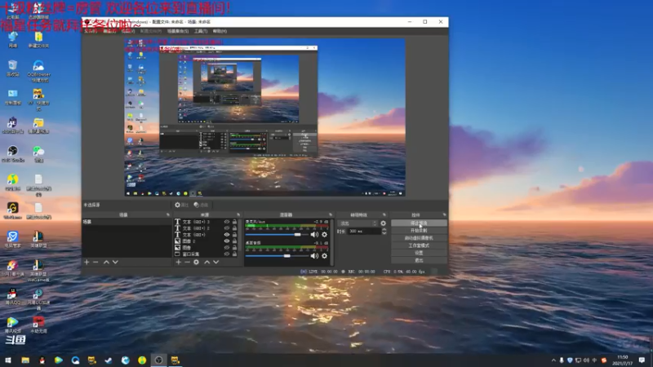Open recycle bin desktop icon
Image resolution: width=653 pixels, height=367 pixels.
coord(12,69)
